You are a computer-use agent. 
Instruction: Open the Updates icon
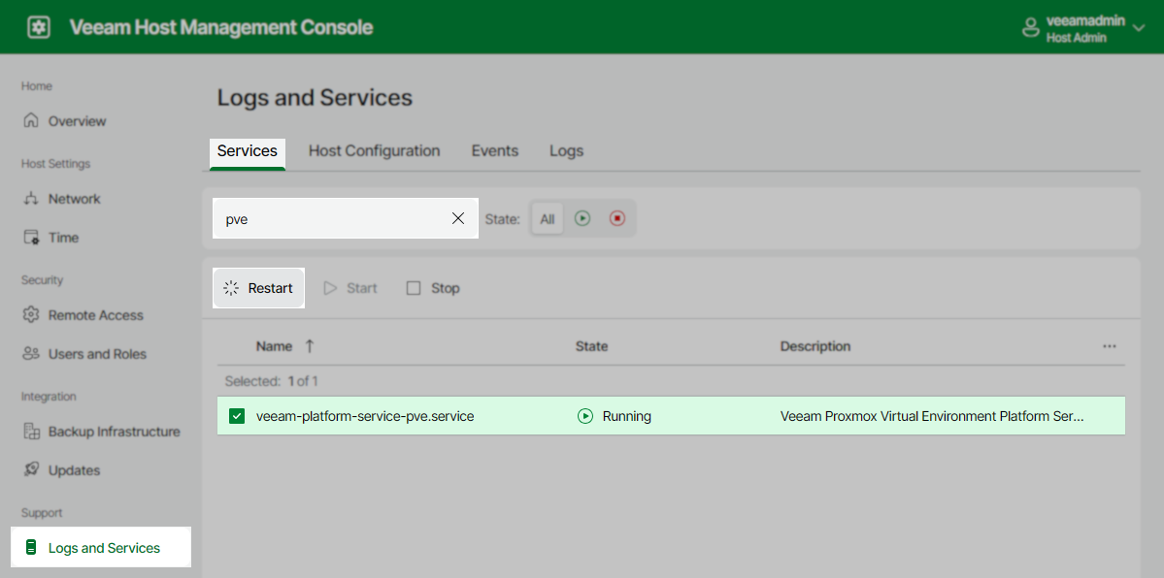click(x=30, y=469)
